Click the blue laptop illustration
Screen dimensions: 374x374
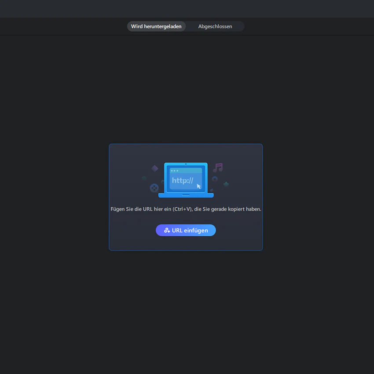point(186,180)
